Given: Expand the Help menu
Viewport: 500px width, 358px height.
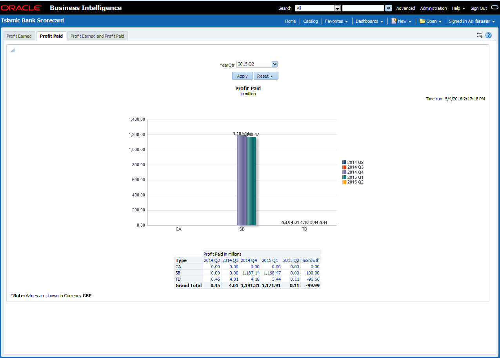Looking at the screenshot, I should [458, 8].
